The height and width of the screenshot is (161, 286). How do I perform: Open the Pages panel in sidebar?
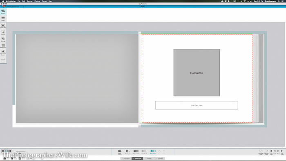3,19
